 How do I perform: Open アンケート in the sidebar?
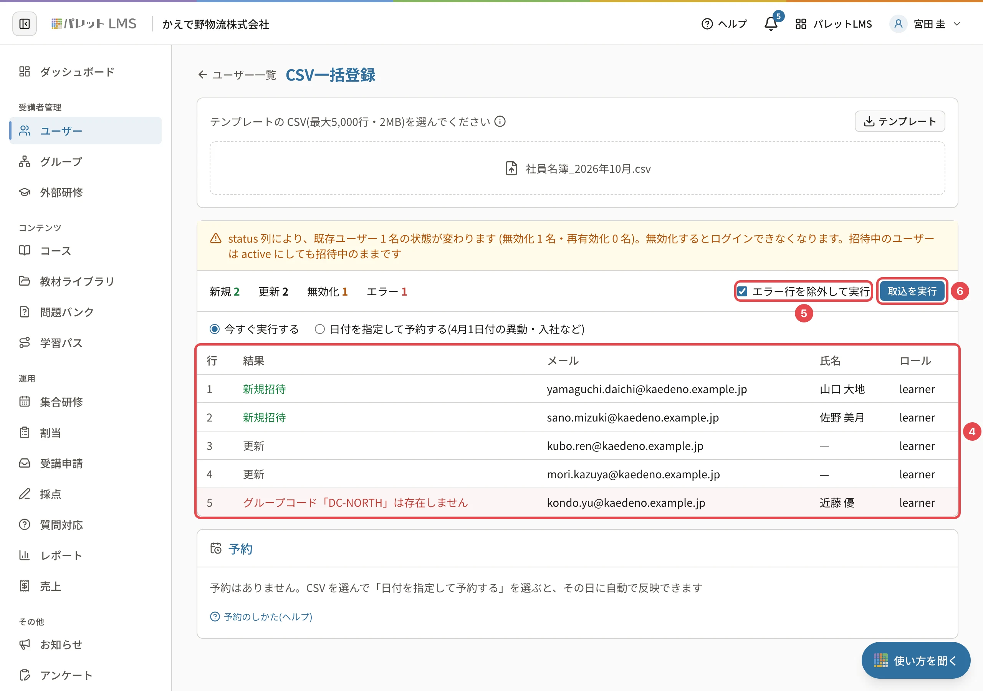pos(86,675)
